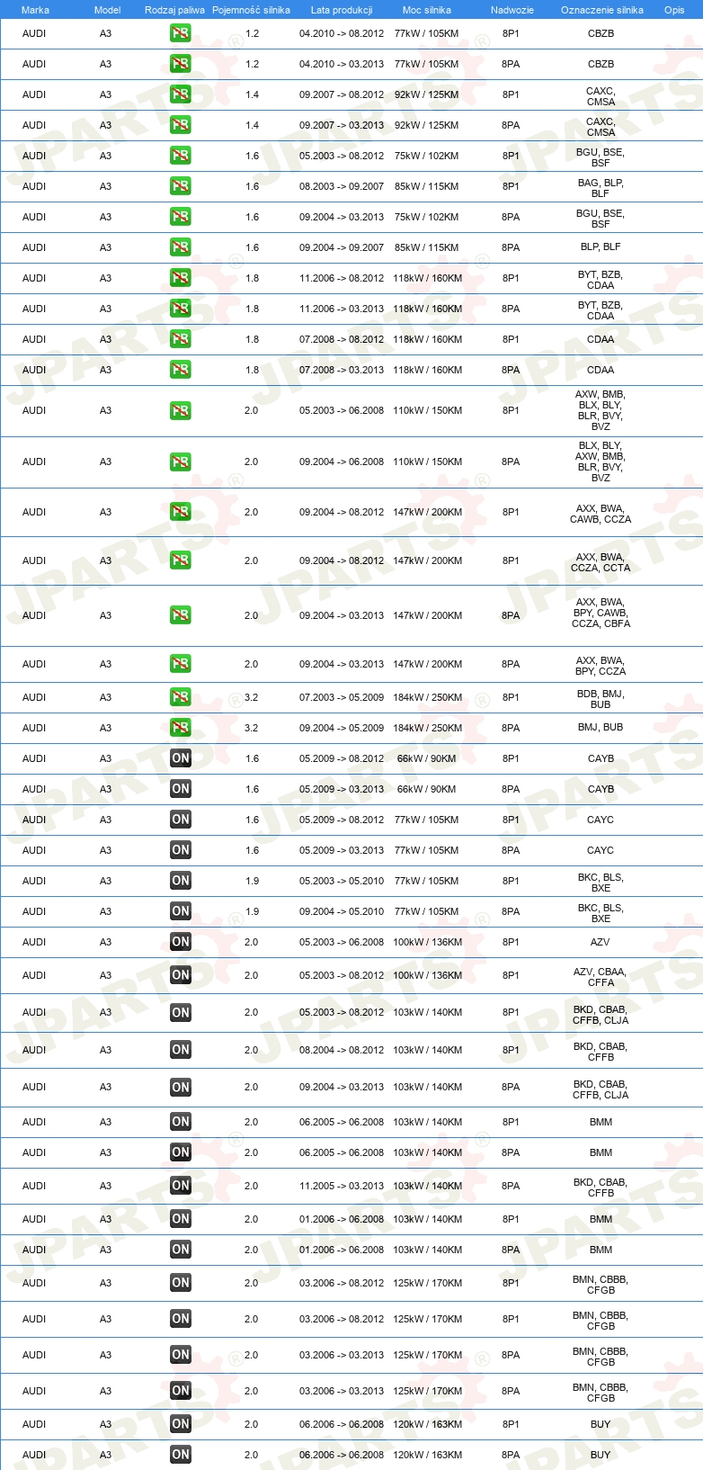Select date cell 05.2003 -> 05.2010
The width and height of the screenshot is (703, 1470).
coord(342,881)
